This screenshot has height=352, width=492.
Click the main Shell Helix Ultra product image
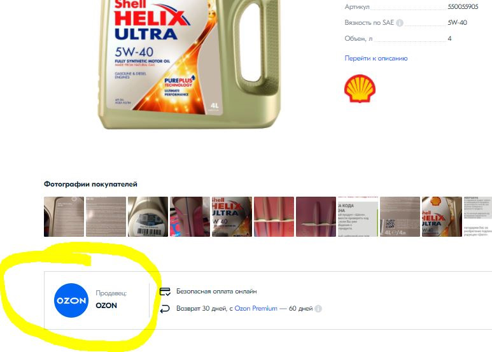(189, 63)
